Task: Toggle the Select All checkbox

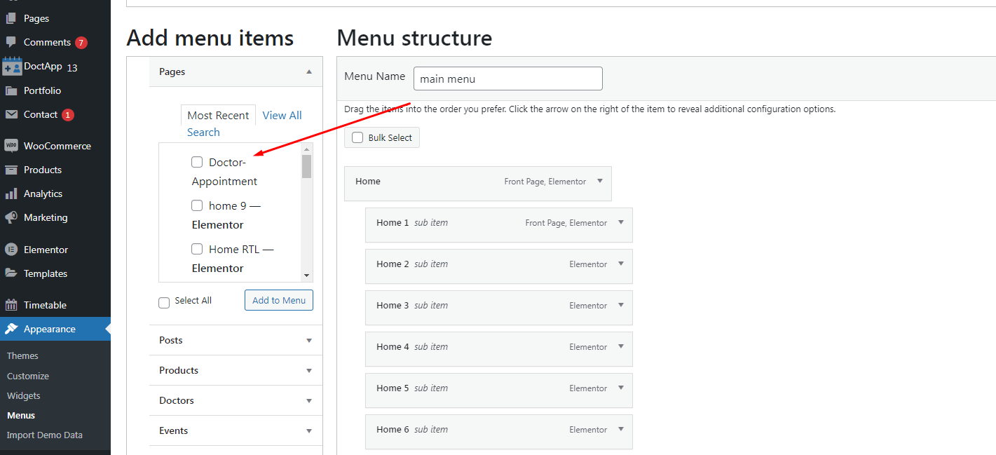Action: pos(164,303)
